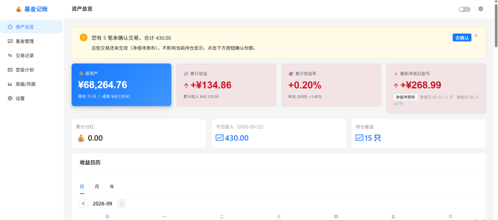The image size is (498, 220).
Task: Click the dashboard icon beside 资产总览 in sidebar
Action: point(10,27)
